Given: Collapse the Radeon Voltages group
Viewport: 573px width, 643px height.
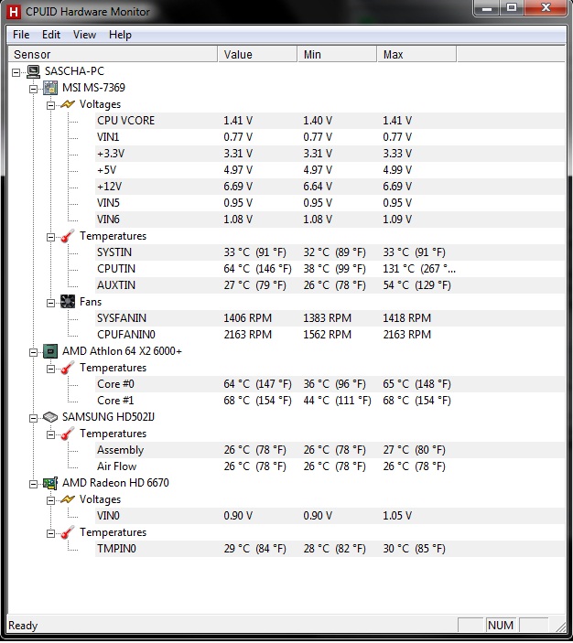Looking at the screenshot, I should tap(50, 500).
